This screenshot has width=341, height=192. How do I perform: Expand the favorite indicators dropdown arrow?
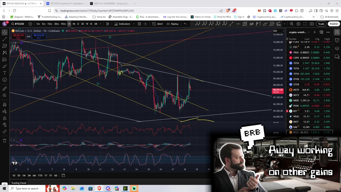133,24
